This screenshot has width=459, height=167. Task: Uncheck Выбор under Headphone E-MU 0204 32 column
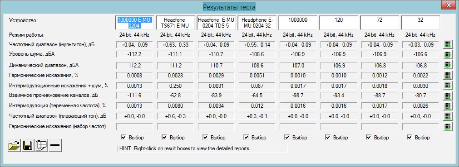point(246,137)
